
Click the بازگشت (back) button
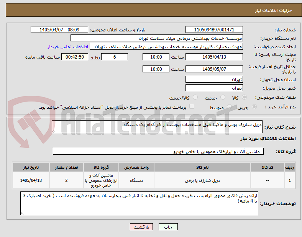[141, 227]
